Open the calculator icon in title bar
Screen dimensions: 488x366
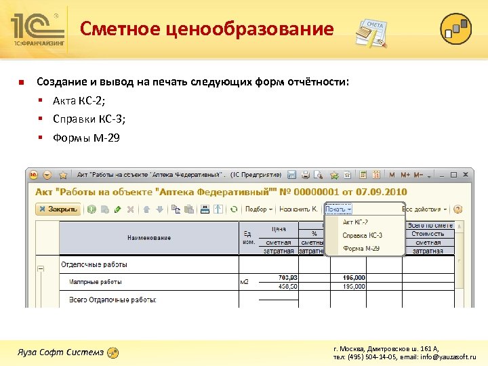[x=363, y=175]
